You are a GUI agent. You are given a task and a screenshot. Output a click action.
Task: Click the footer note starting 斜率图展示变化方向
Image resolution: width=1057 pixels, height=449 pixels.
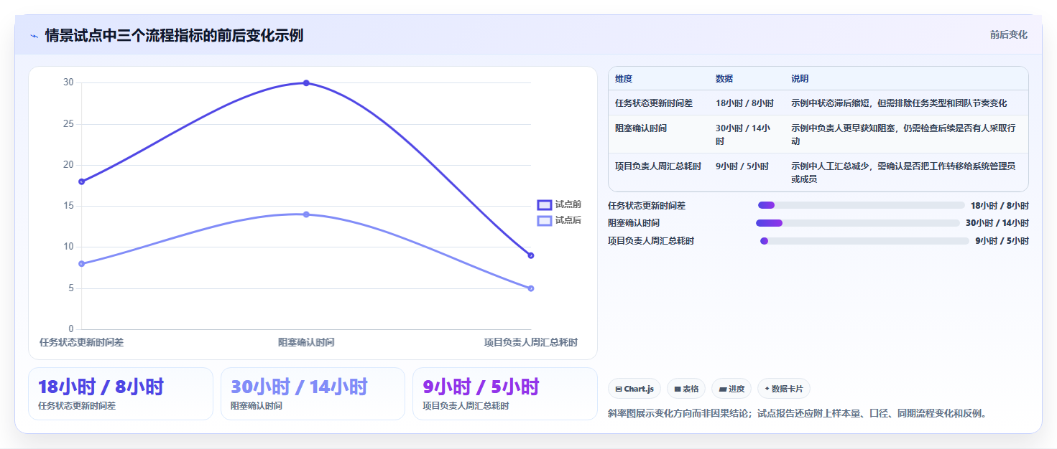tap(798, 414)
